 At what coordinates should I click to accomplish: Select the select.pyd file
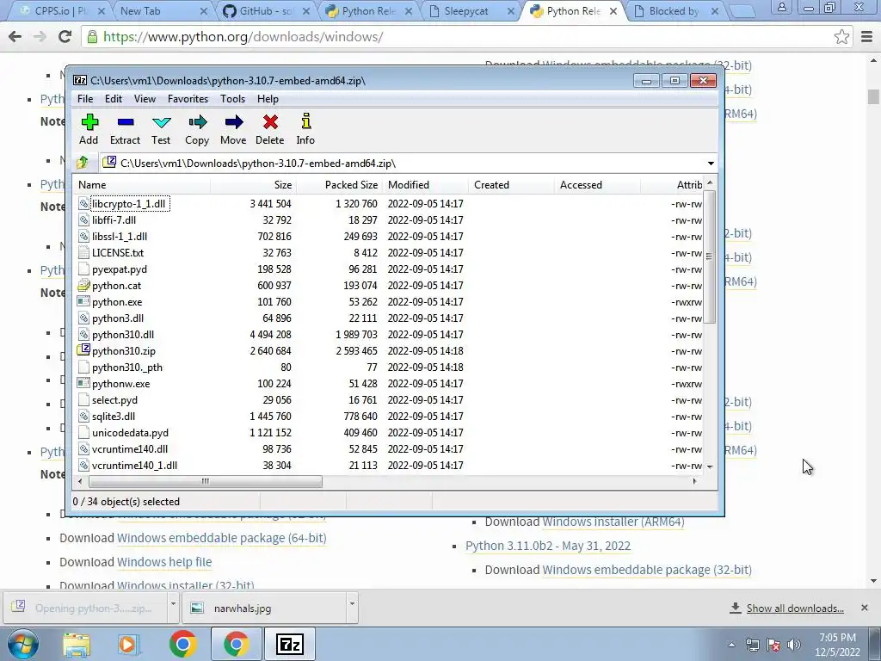click(114, 400)
